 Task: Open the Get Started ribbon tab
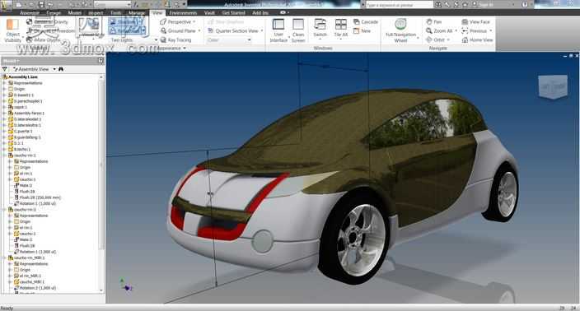[x=233, y=12]
